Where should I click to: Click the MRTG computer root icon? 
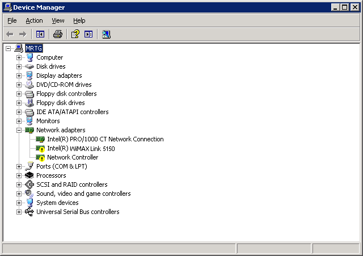coord(19,48)
